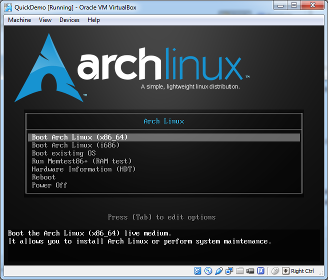The width and height of the screenshot is (328, 280).
Task: Click the Arch Linux triangle logo image
Action: 49,68
